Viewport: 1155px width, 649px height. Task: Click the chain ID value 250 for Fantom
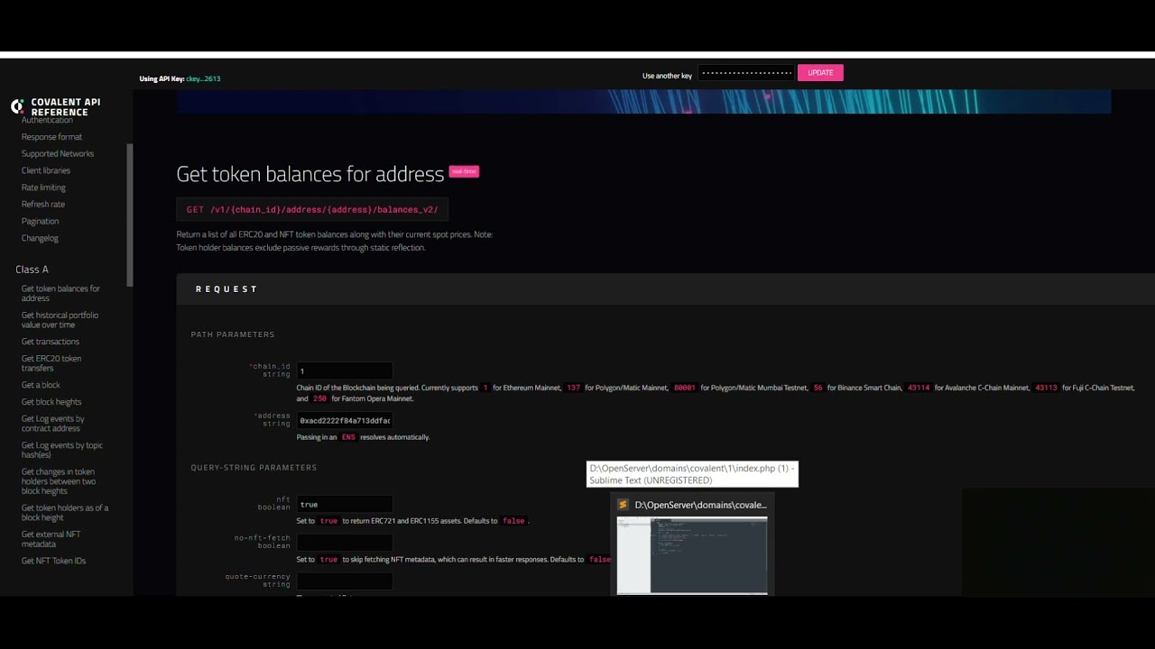click(x=319, y=398)
